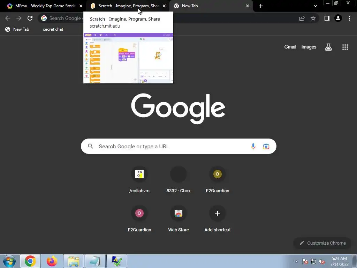The image size is (357, 268).
Task: Share this page icon in address bar
Action: (302, 18)
